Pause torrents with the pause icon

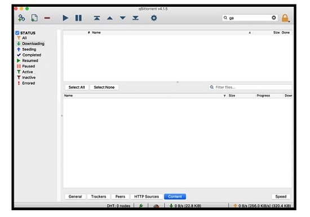tap(78, 18)
